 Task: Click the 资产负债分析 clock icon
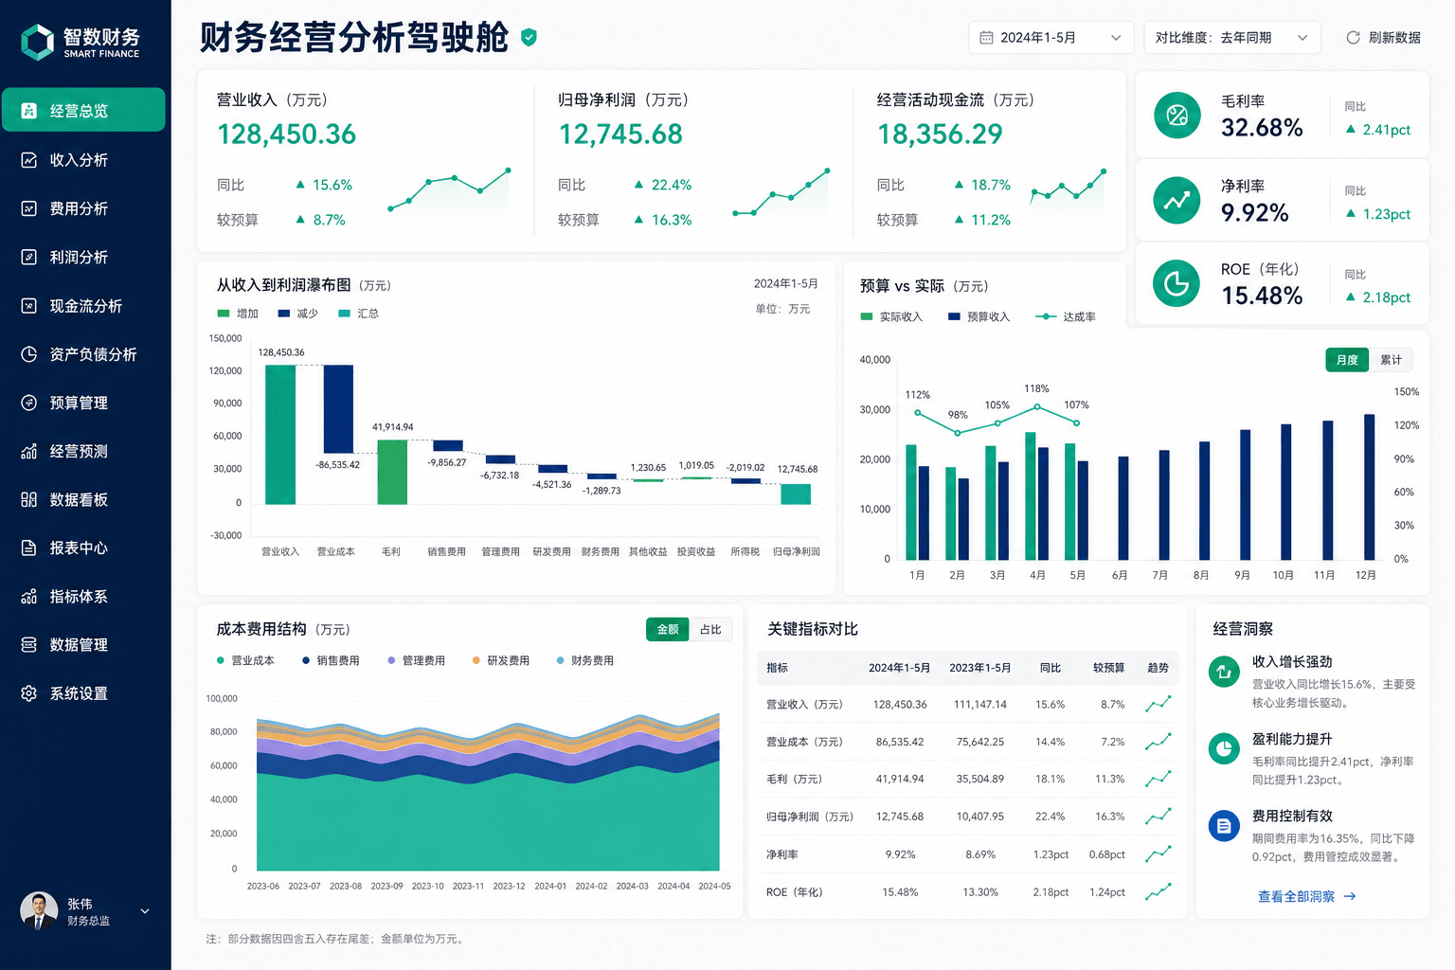click(29, 354)
